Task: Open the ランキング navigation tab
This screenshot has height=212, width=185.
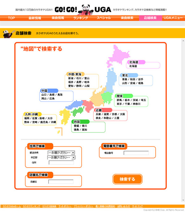Action: [x=81, y=18]
